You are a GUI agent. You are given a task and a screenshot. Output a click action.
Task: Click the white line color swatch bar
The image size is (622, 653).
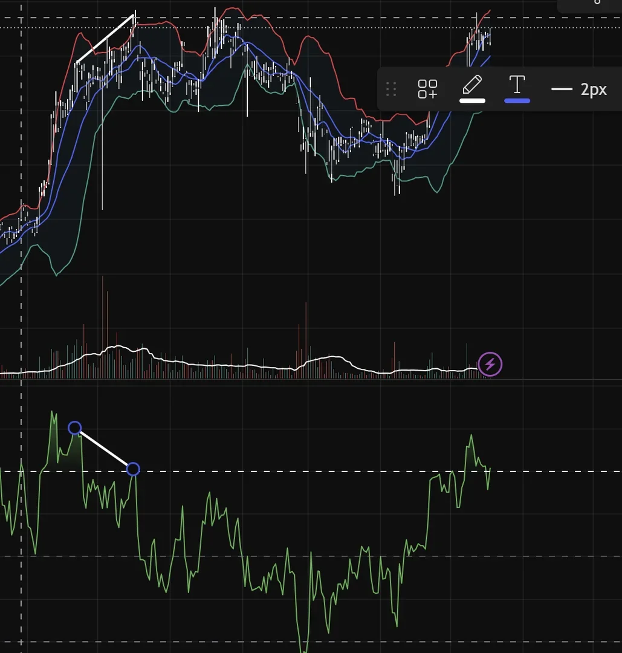point(472,101)
